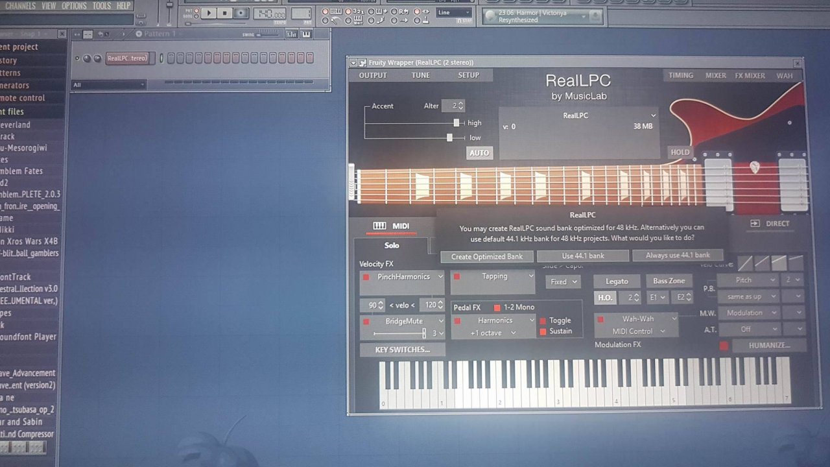The width and height of the screenshot is (830, 467).
Task: Click the Fruity Wrapper plugin options arrow icon
Action: pyautogui.click(x=353, y=63)
